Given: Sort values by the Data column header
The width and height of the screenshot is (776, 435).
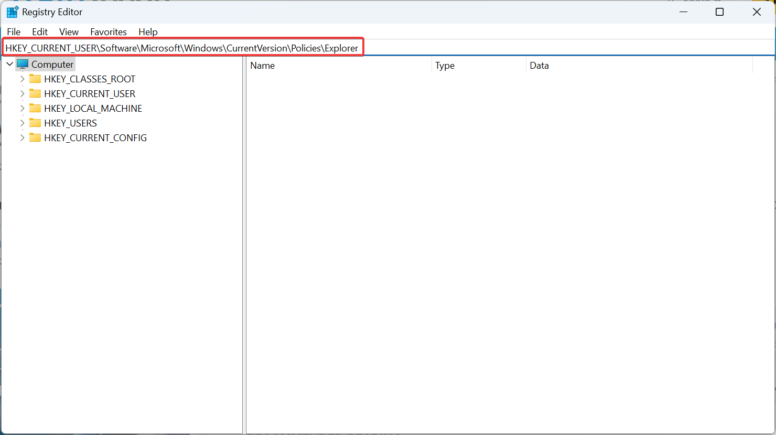Looking at the screenshot, I should 639,66.
